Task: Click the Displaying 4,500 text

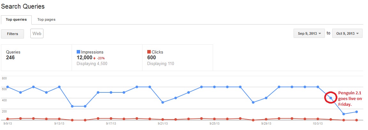Action: [x=92, y=63]
